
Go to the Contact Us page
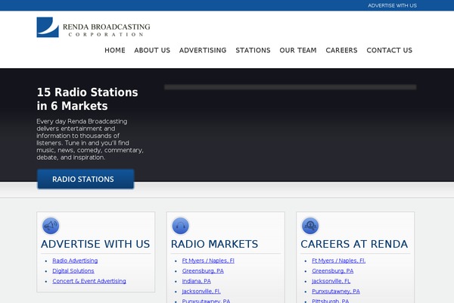pyautogui.click(x=389, y=50)
